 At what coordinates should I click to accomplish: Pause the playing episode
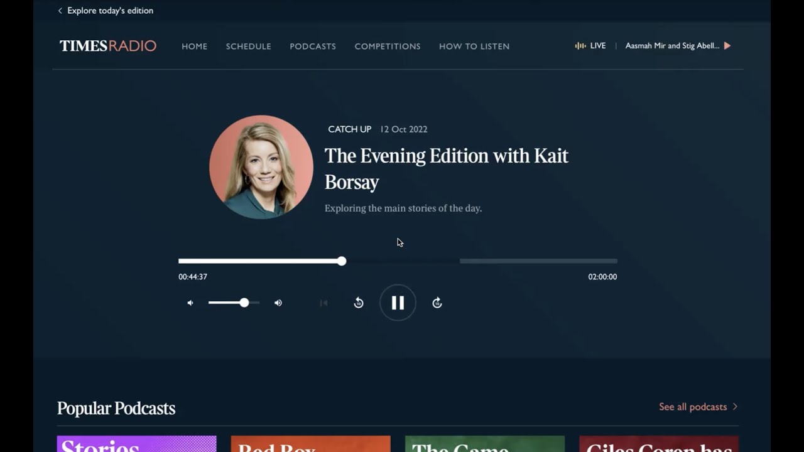pos(398,303)
